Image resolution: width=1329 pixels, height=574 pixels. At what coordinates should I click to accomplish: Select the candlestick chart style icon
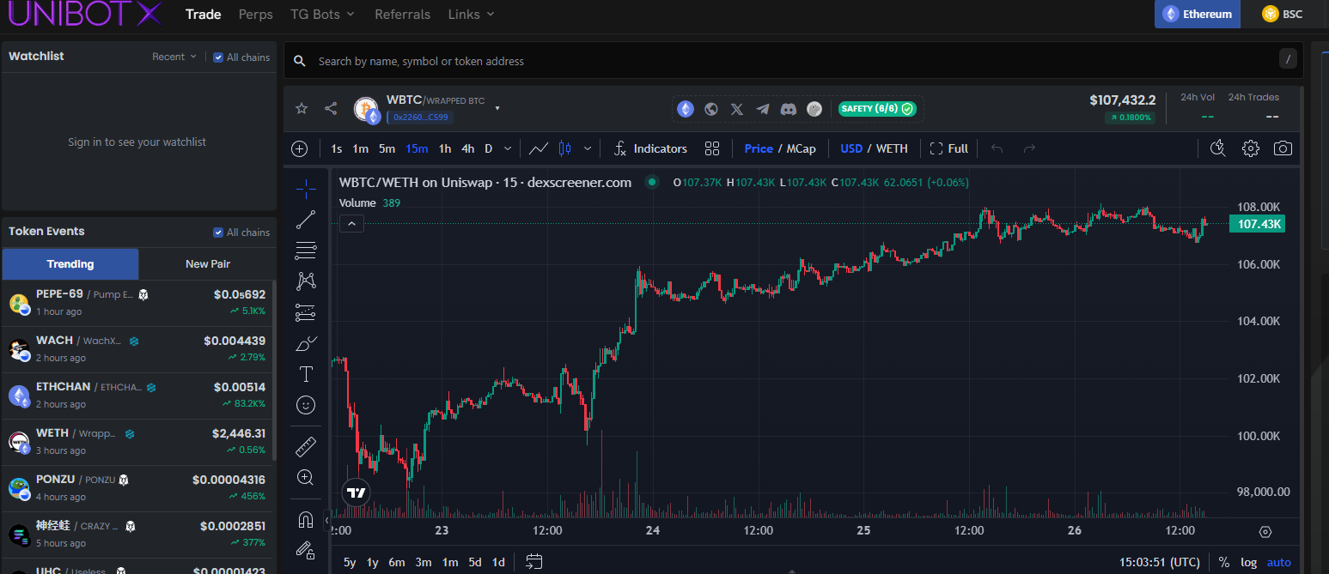coord(564,148)
